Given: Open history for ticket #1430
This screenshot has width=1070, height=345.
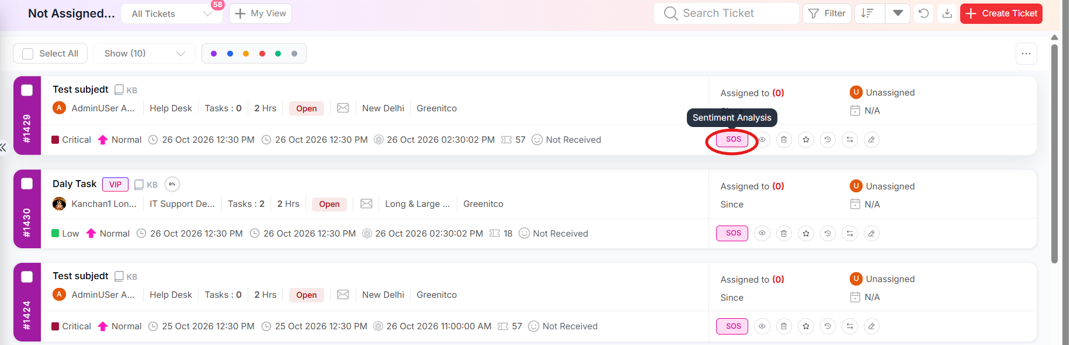Looking at the screenshot, I should coord(828,234).
